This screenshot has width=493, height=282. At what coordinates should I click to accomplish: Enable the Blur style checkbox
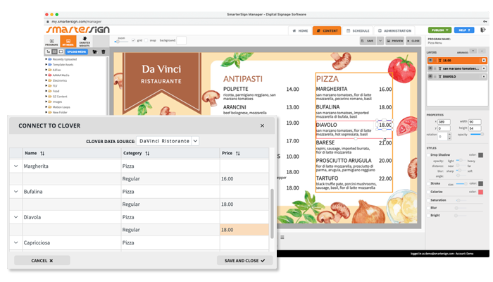(x=428, y=208)
